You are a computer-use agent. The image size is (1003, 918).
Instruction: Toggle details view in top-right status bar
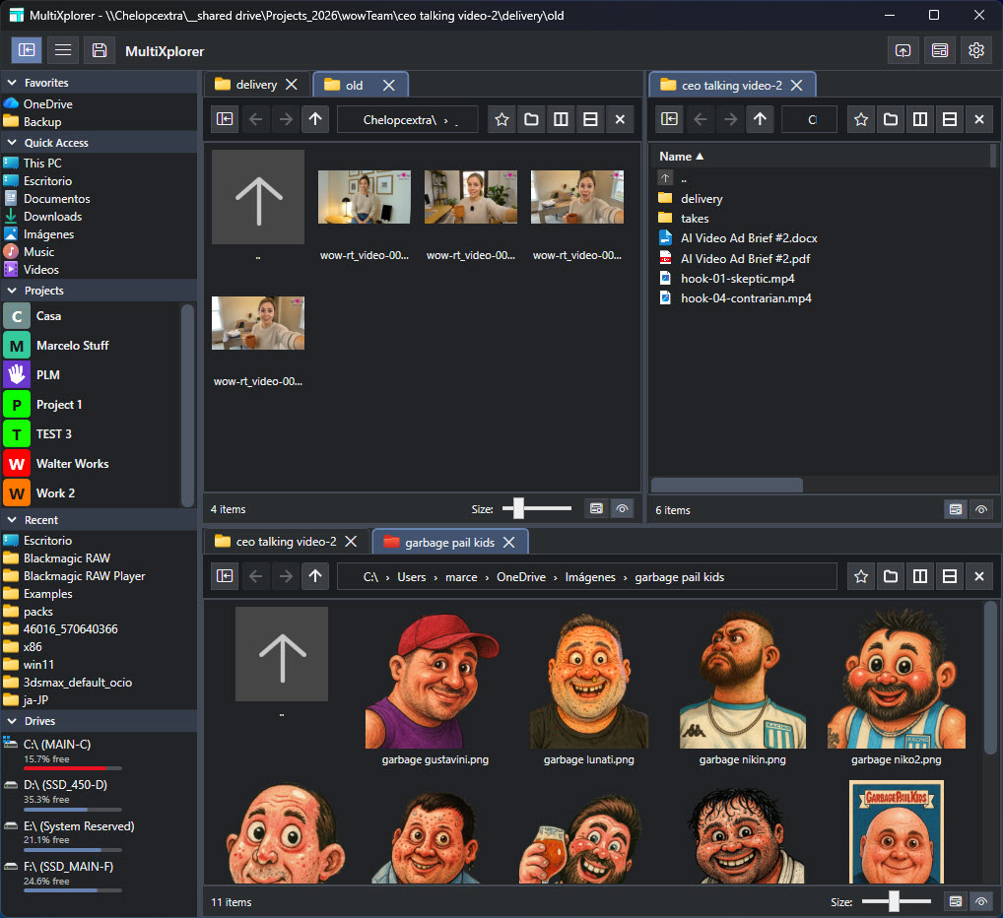tap(956, 509)
